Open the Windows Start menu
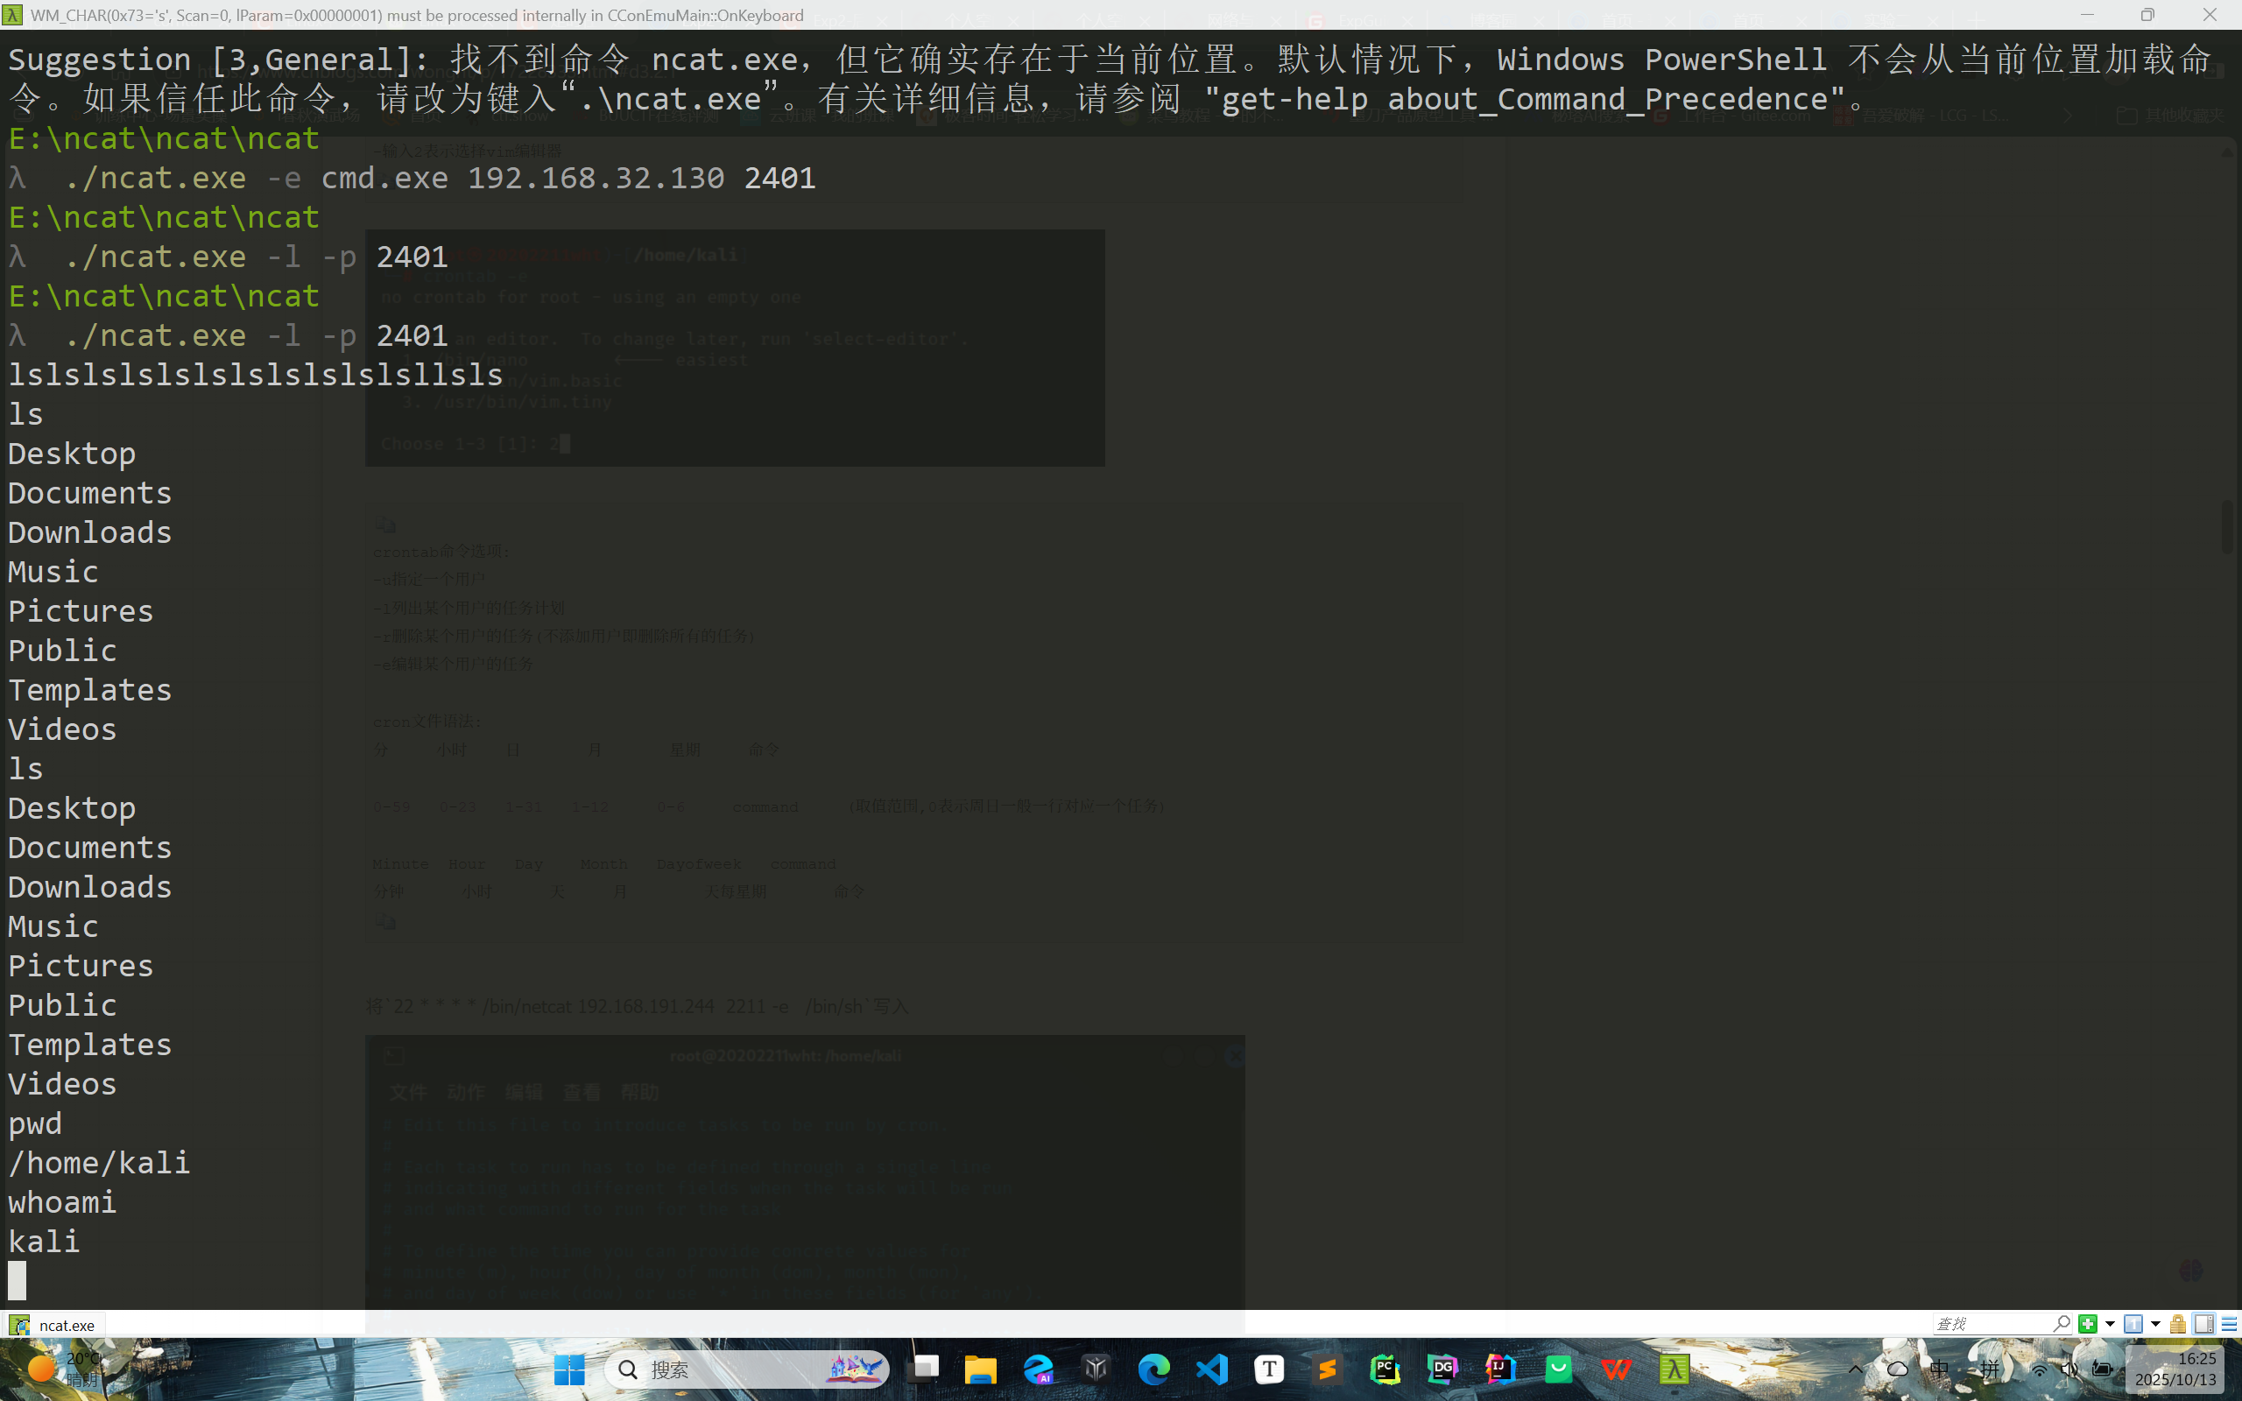 pos(569,1369)
